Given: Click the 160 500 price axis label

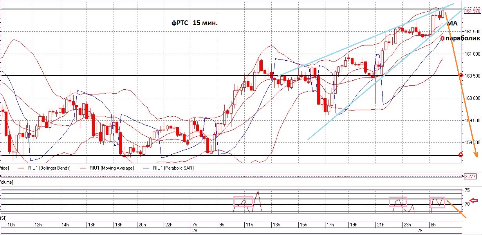Looking at the screenshot, I should 472,76.
